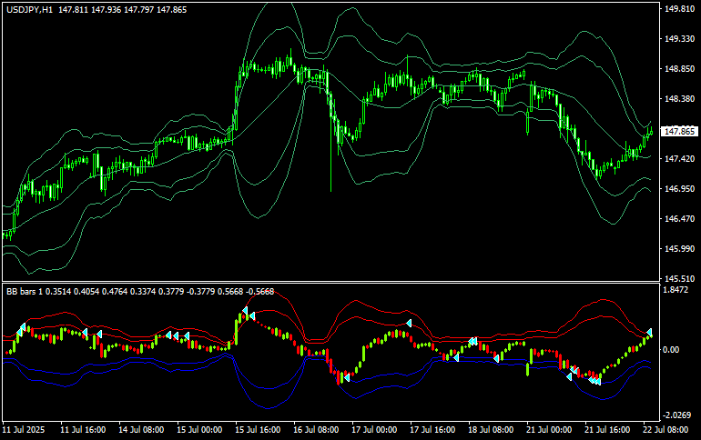Viewport: 701px width, 440px height.
Task: Click the 147.420 price axis label
Action: [x=679, y=159]
